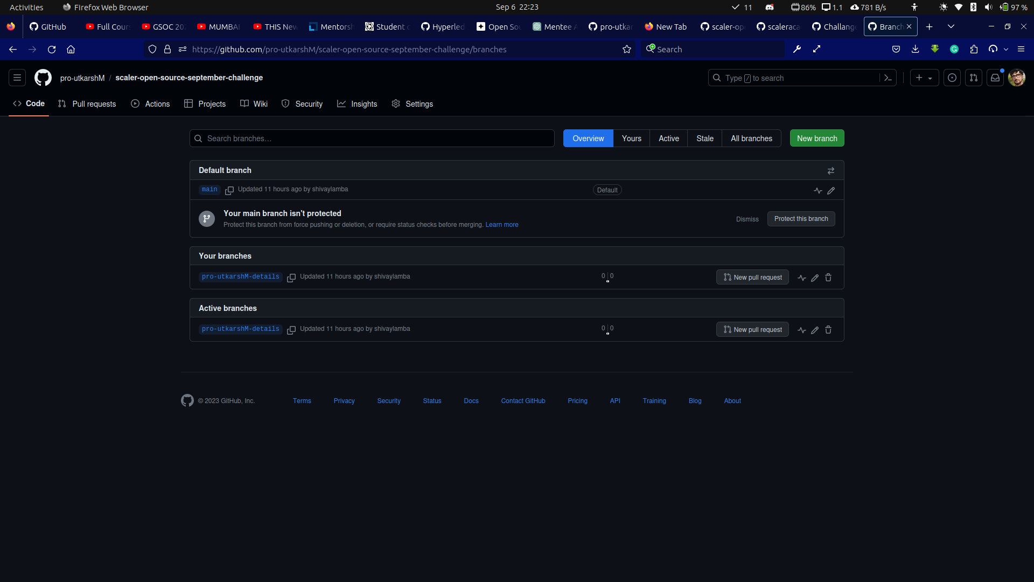The image size is (1034, 582).
Task: Select the Actions repository menu item
Action: [x=150, y=104]
